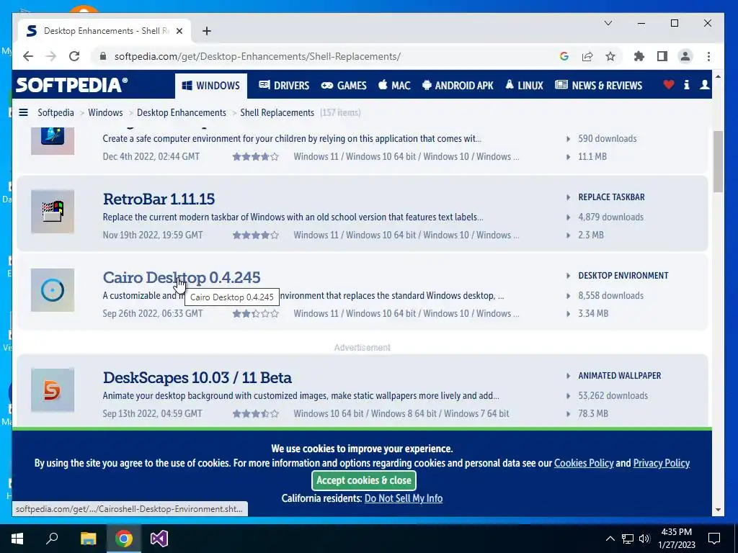This screenshot has height=553, width=738.
Task: Click the Cairo Desktop thumbnail icon
Action: click(53, 290)
